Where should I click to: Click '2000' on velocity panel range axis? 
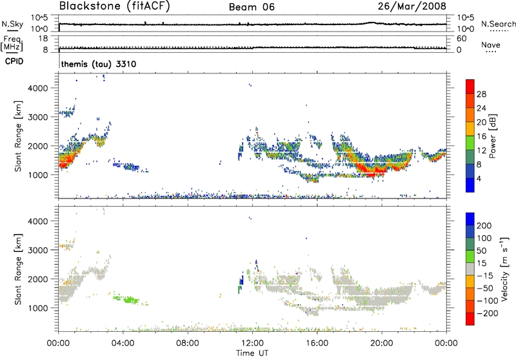(x=38, y=279)
